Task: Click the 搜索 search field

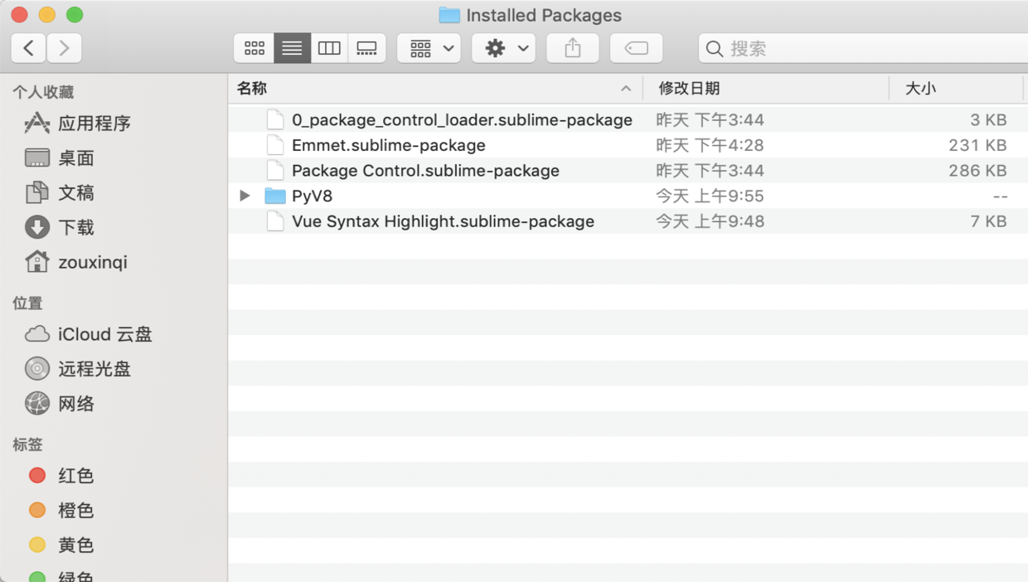Action: click(863, 49)
